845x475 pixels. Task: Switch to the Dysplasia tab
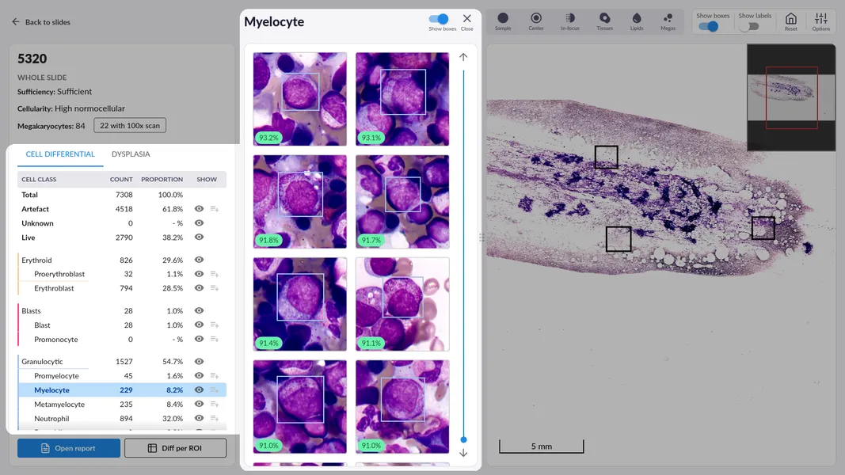click(131, 154)
